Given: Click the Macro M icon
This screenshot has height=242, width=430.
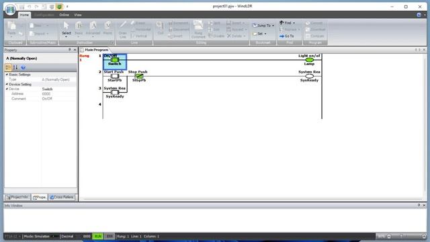Looking at the screenshot, I should pos(107,28).
